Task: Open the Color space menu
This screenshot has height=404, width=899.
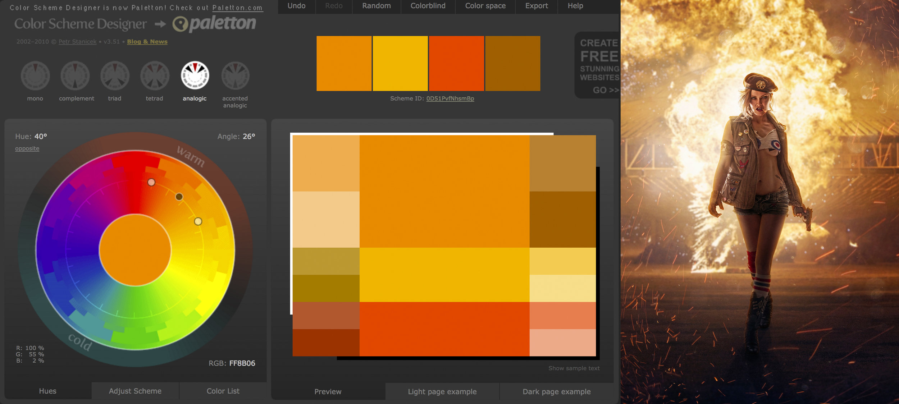Action: (x=485, y=6)
